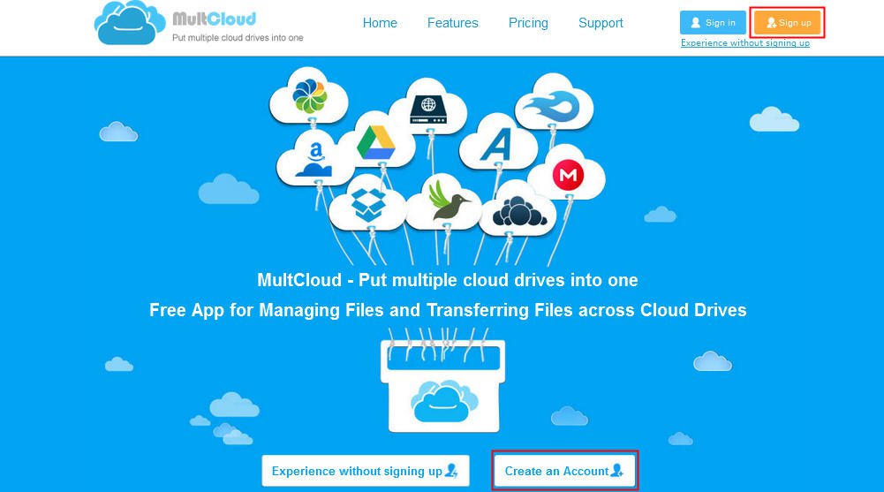Click the Create an Account button

coord(564,471)
